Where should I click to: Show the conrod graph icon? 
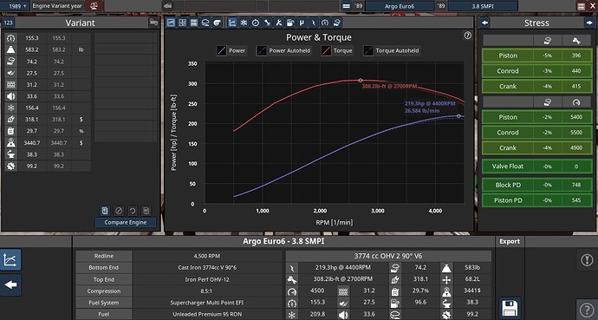(267, 23)
